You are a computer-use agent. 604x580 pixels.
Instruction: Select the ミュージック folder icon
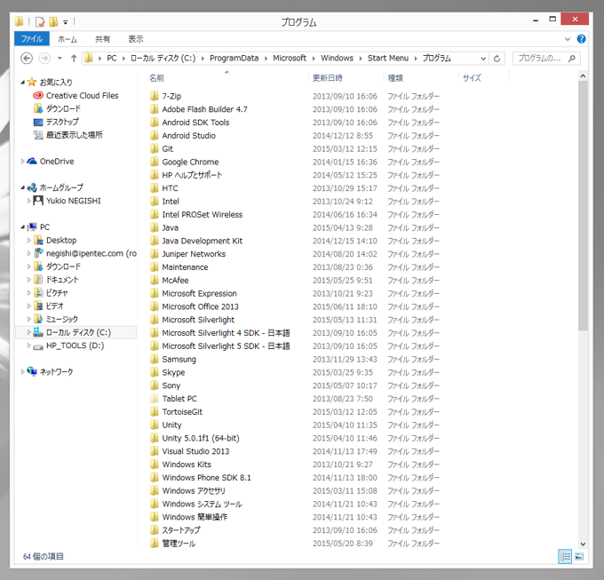pos(37,319)
